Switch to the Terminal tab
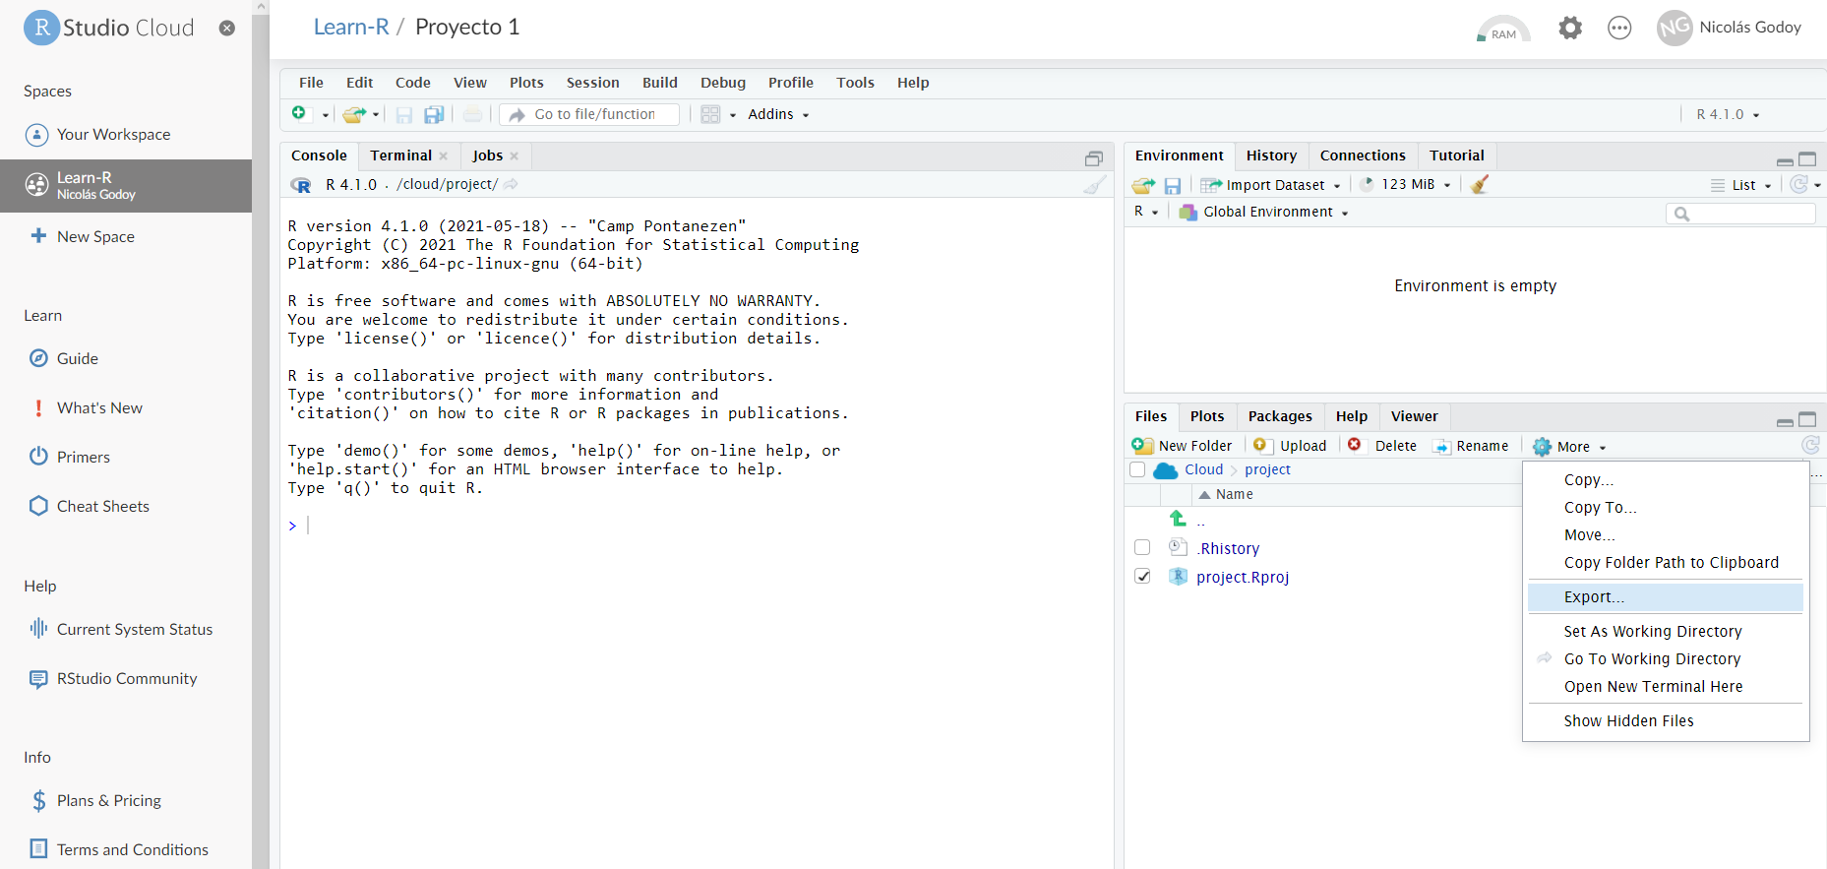Screen dimensions: 1827x869 [400, 155]
